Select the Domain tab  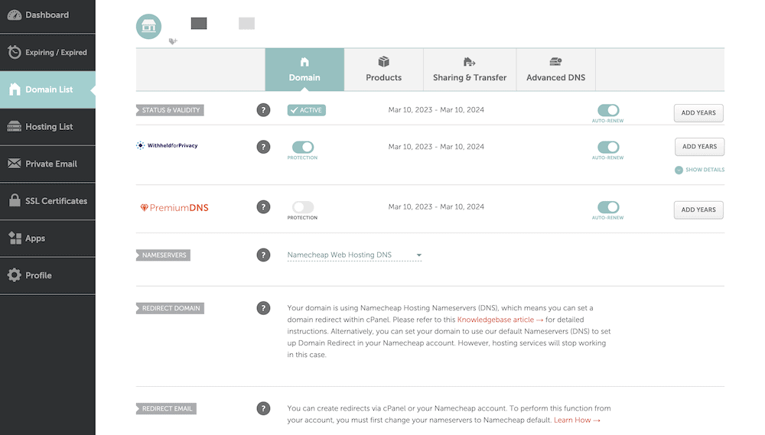[304, 70]
